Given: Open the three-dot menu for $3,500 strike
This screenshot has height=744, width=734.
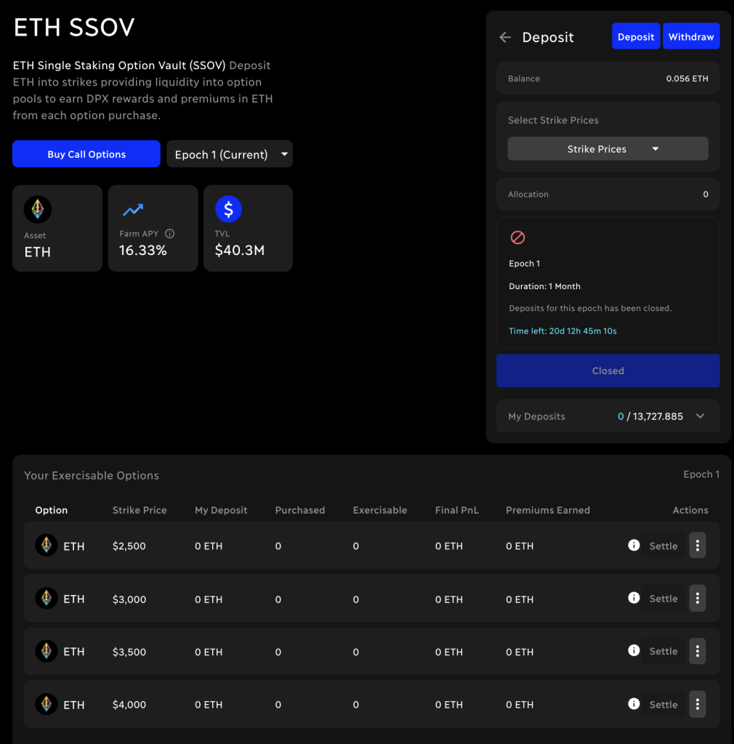Looking at the screenshot, I should pyautogui.click(x=698, y=651).
